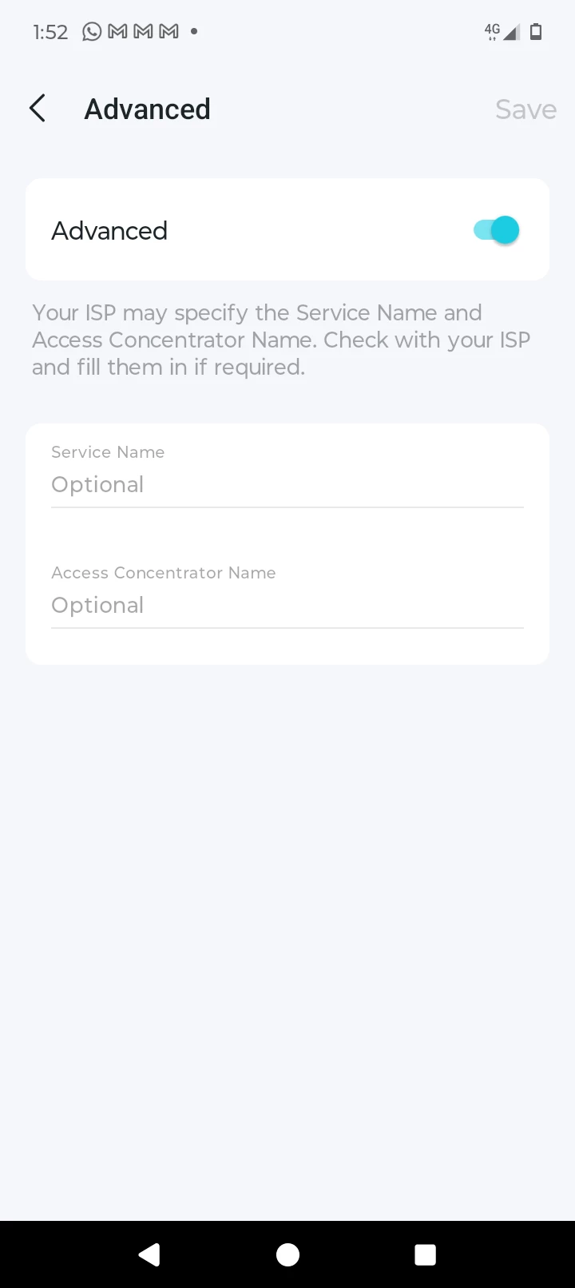Tap the ISP Service Name description text

[x=281, y=340]
